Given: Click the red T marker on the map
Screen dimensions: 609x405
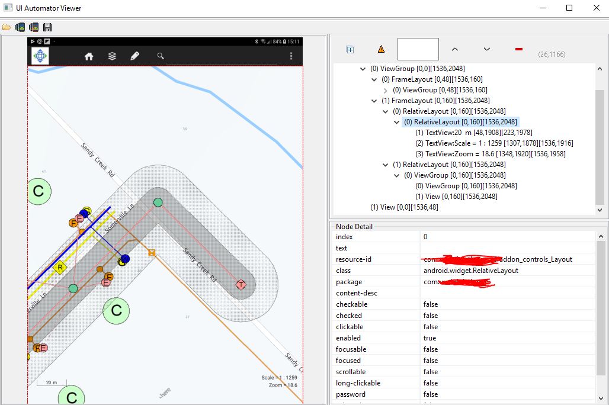Looking at the screenshot, I should pos(241,285).
